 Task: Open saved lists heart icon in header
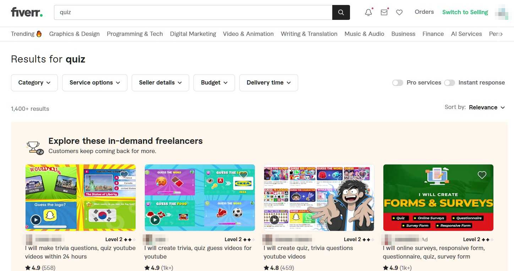[399, 12]
